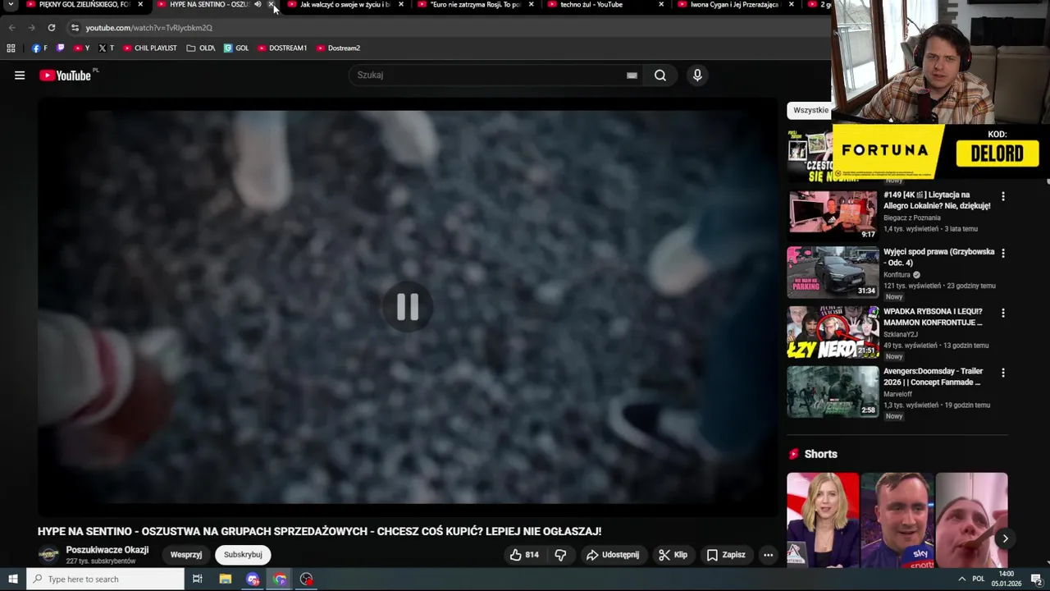Screen dimensions: 1050x591
Task: Start voice search with the microphone
Action: 697,76
